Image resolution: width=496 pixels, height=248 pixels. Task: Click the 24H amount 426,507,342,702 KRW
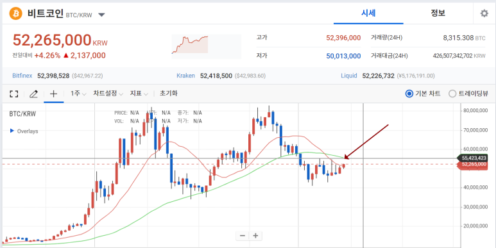[x=459, y=56]
